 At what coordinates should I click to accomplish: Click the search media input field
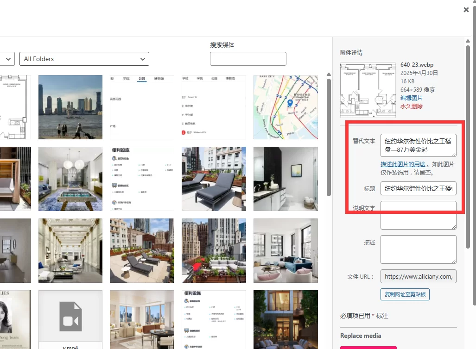[248, 59]
